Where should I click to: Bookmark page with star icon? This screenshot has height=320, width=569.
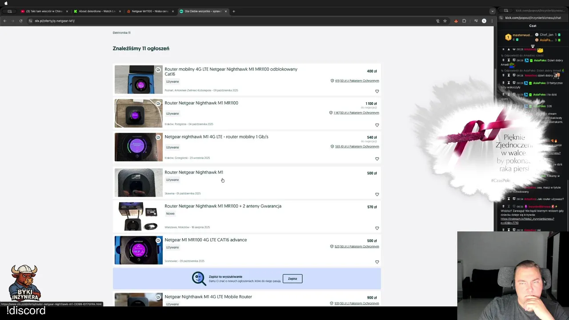[x=445, y=21]
